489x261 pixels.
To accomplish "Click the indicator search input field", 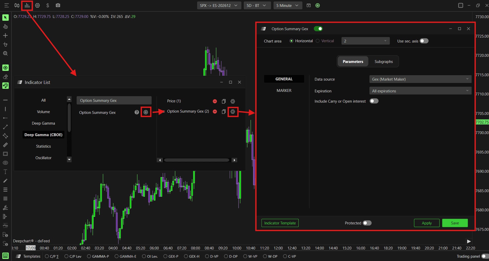I will click(x=114, y=100).
